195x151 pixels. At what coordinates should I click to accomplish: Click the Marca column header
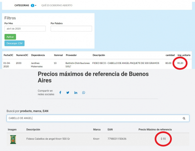(x=97, y=130)
